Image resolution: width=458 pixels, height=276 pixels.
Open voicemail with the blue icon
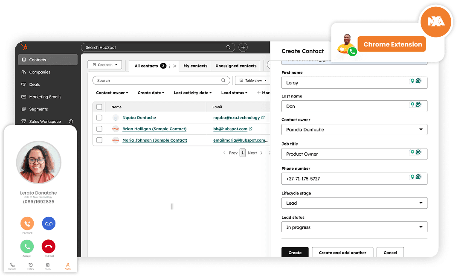coord(49,224)
